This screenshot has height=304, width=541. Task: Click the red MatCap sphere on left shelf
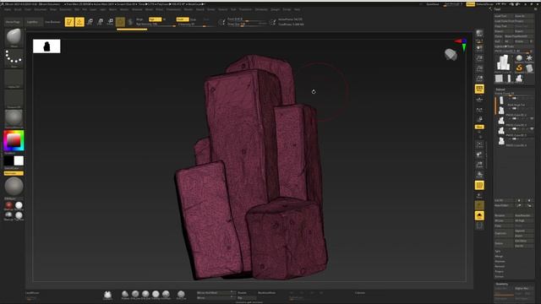[x=8, y=205]
